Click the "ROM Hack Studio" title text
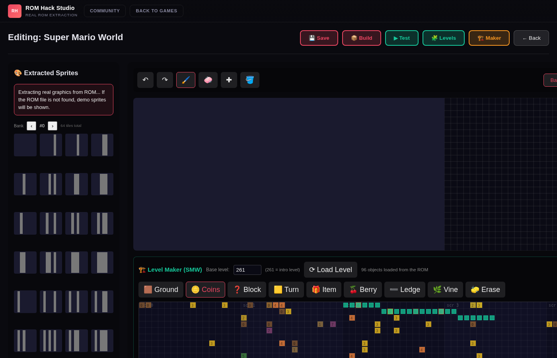This screenshot has height=358, width=557. pyautogui.click(x=50, y=8)
